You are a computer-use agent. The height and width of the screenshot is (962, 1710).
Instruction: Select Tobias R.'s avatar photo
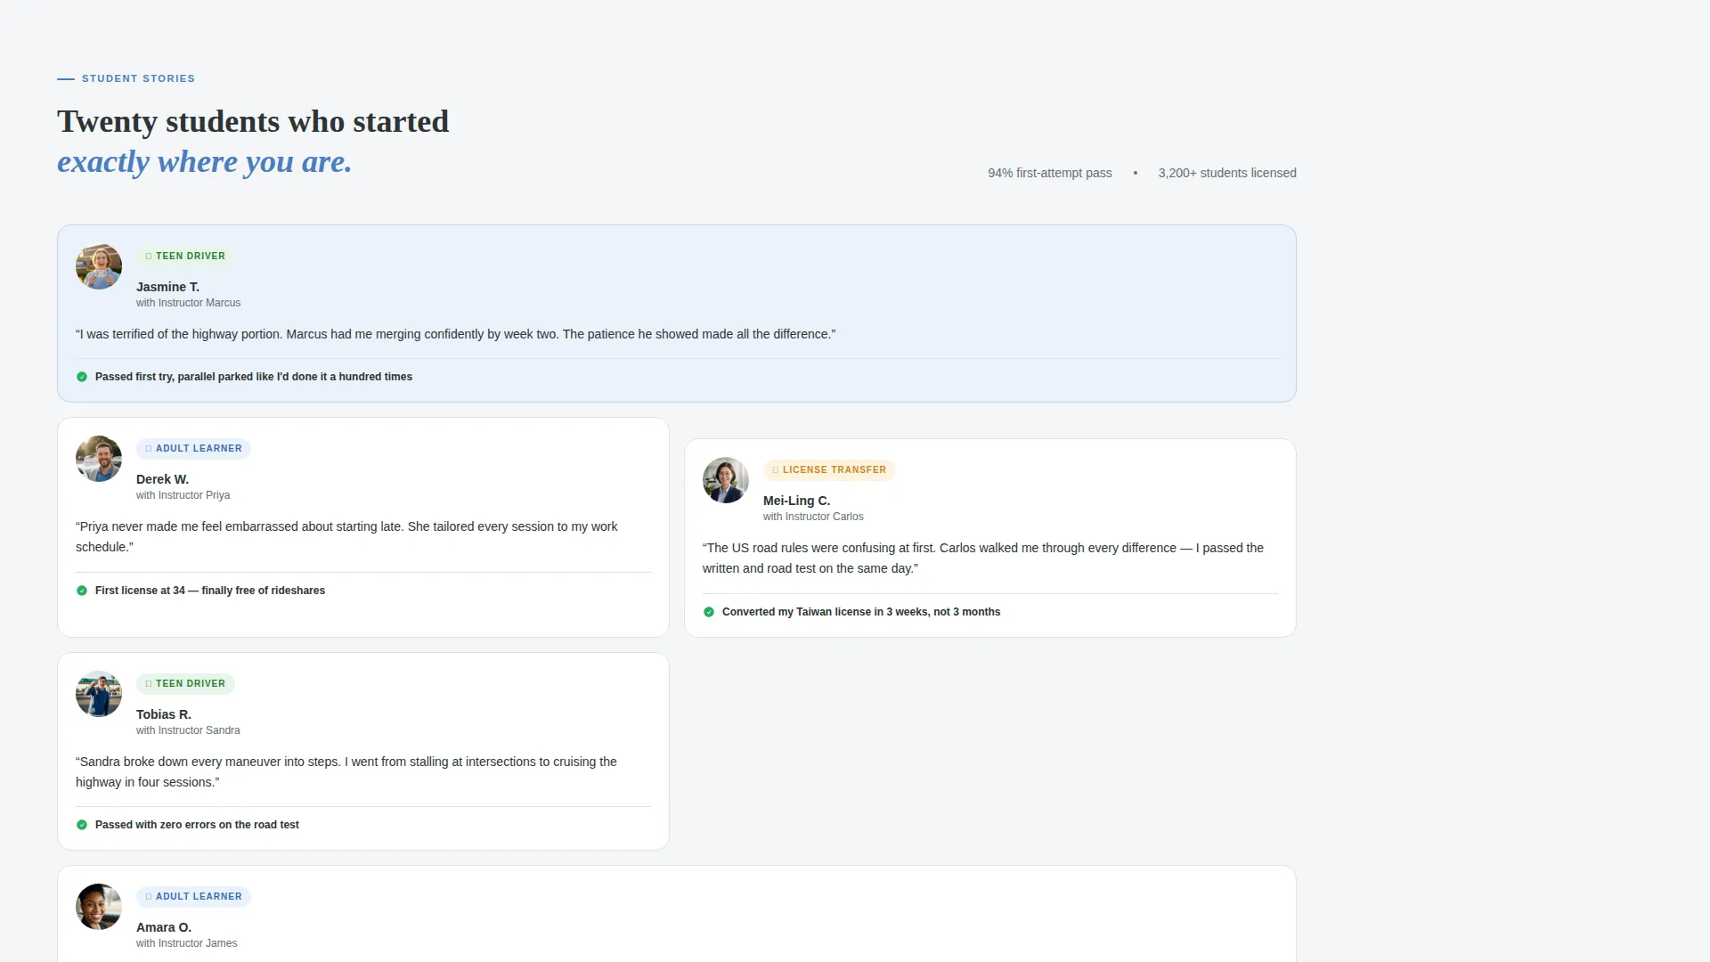(99, 694)
